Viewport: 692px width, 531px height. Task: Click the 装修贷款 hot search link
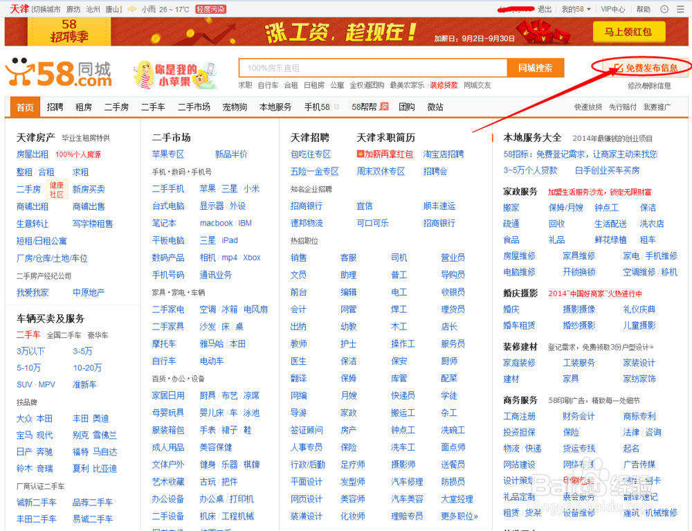[444, 85]
